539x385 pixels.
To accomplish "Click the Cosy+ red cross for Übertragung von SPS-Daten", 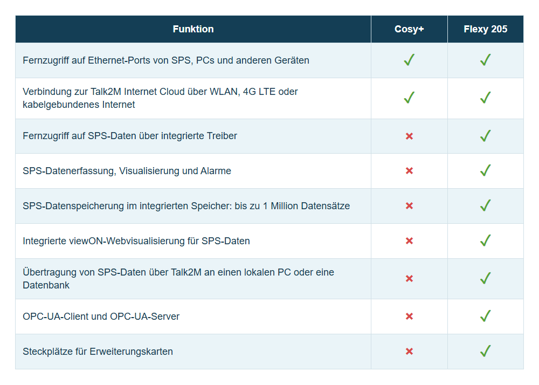I will click(x=409, y=278).
